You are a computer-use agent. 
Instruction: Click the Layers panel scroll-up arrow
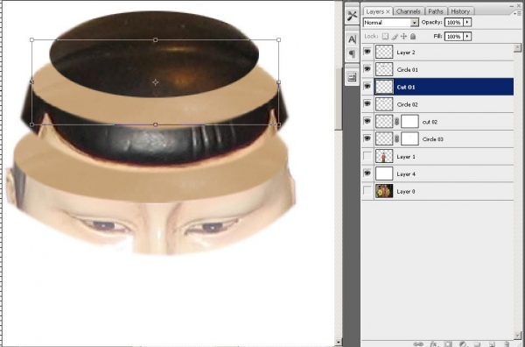point(518,47)
